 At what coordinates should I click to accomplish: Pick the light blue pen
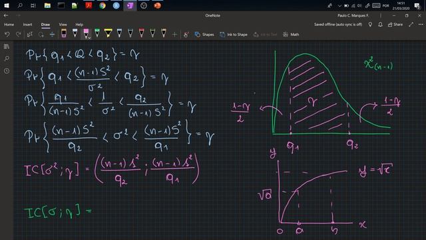[75, 33]
